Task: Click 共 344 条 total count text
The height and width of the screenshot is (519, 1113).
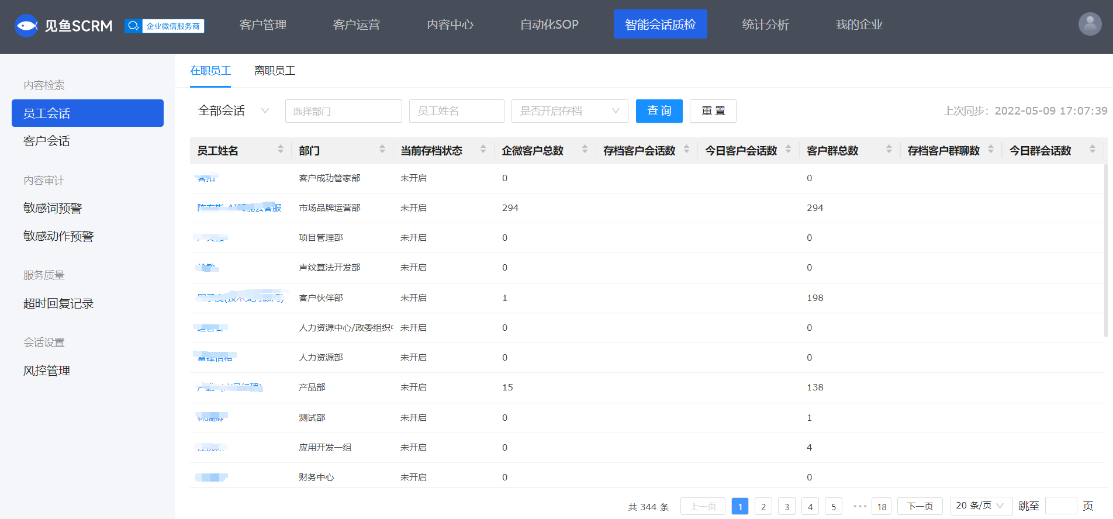Action: click(x=648, y=507)
